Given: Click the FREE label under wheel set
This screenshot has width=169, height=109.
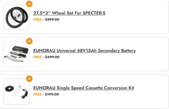Looking at the screenshot, I should 37,19.
